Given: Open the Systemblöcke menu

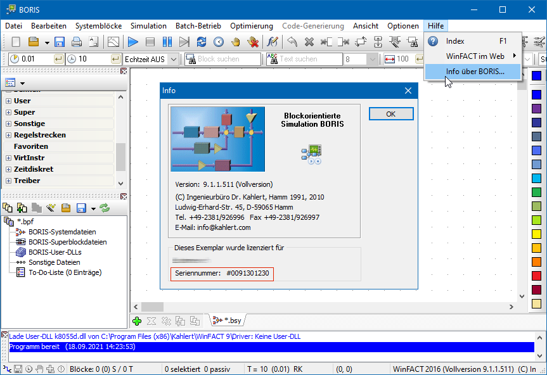Looking at the screenshot, I should [x=98, y=26].
